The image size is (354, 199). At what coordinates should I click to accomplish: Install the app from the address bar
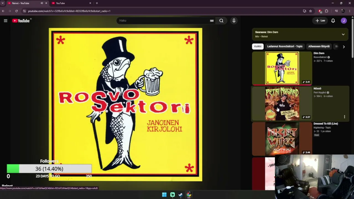click(x=304, y=11)
